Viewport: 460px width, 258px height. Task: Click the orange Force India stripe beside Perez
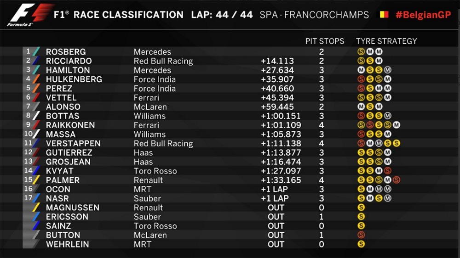(36, 89)
